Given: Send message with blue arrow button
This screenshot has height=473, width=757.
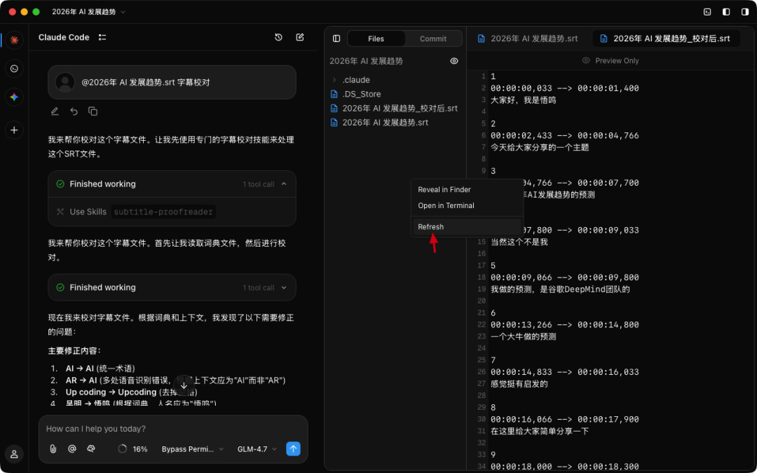Looking at the screenshot, I should click(x=293, y=449).
